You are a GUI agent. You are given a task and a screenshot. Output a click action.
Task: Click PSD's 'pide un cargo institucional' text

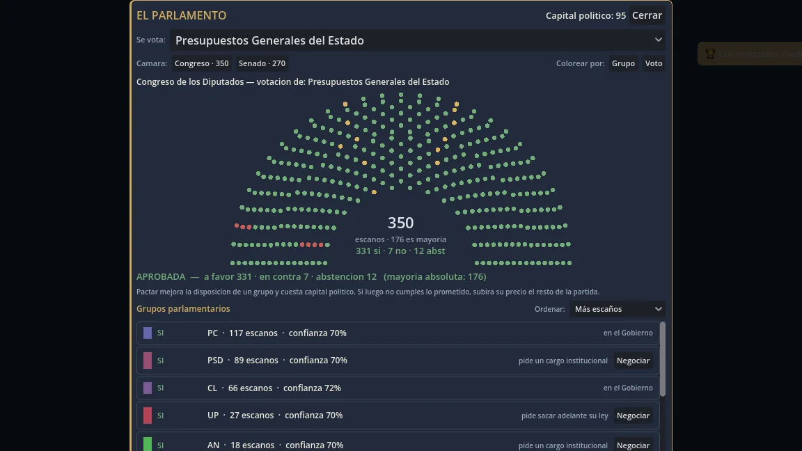pyautogui.click(x=563, y=361)
